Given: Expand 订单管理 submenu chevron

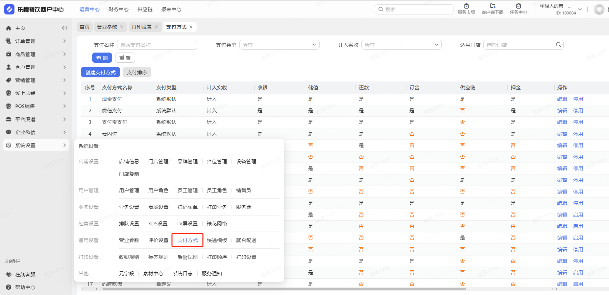Looking at the screenshot, I should point(64,41).
